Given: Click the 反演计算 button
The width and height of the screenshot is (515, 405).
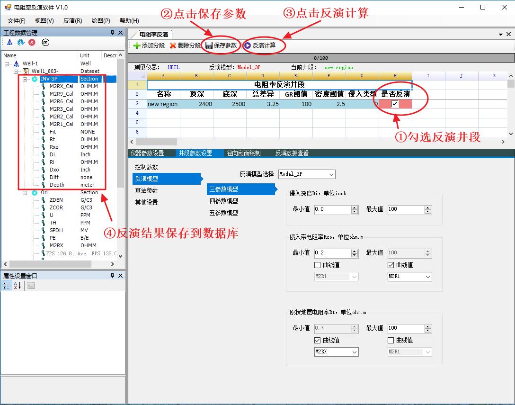Looking at the screenshot, I should 260,45.
